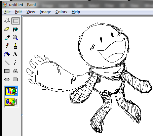Select the Brush tool

click(15, 46)
